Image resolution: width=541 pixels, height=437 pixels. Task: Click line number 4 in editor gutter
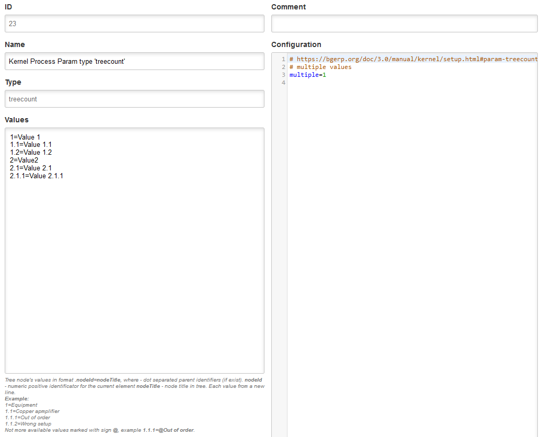pyautogui.click(x=283, y=83)
